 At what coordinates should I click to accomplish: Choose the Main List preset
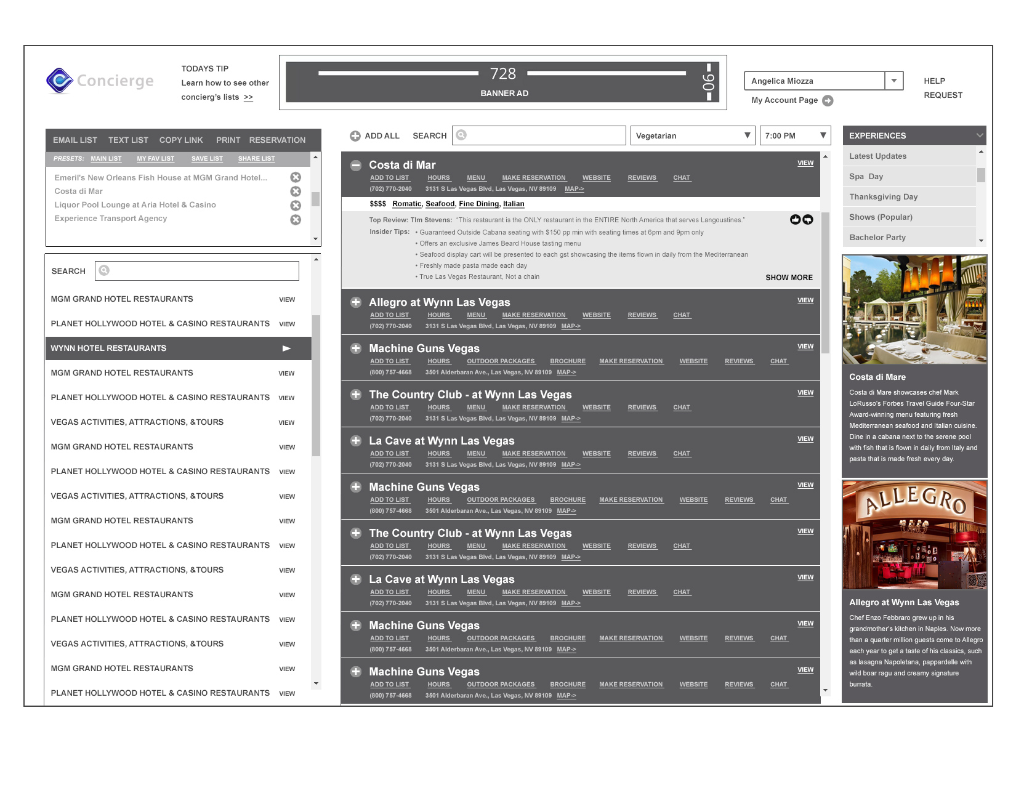point(106,159)
